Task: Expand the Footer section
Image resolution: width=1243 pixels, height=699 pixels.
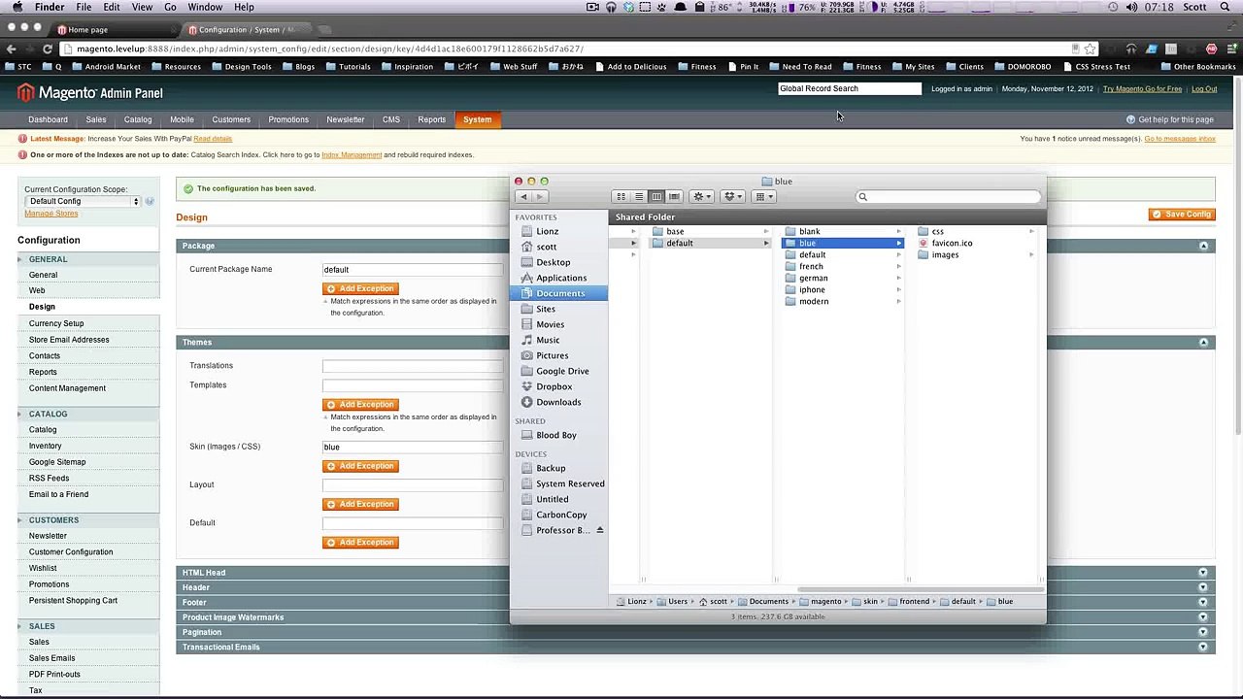Action: click(x=695, y=602)
